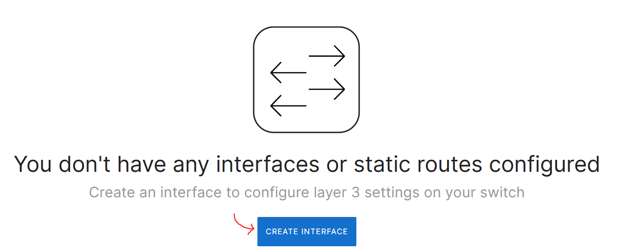The width and height of the screenshot is (621, 252).
Task: Click the "You don't have any interfaces" heading
Action: point(307,164)
